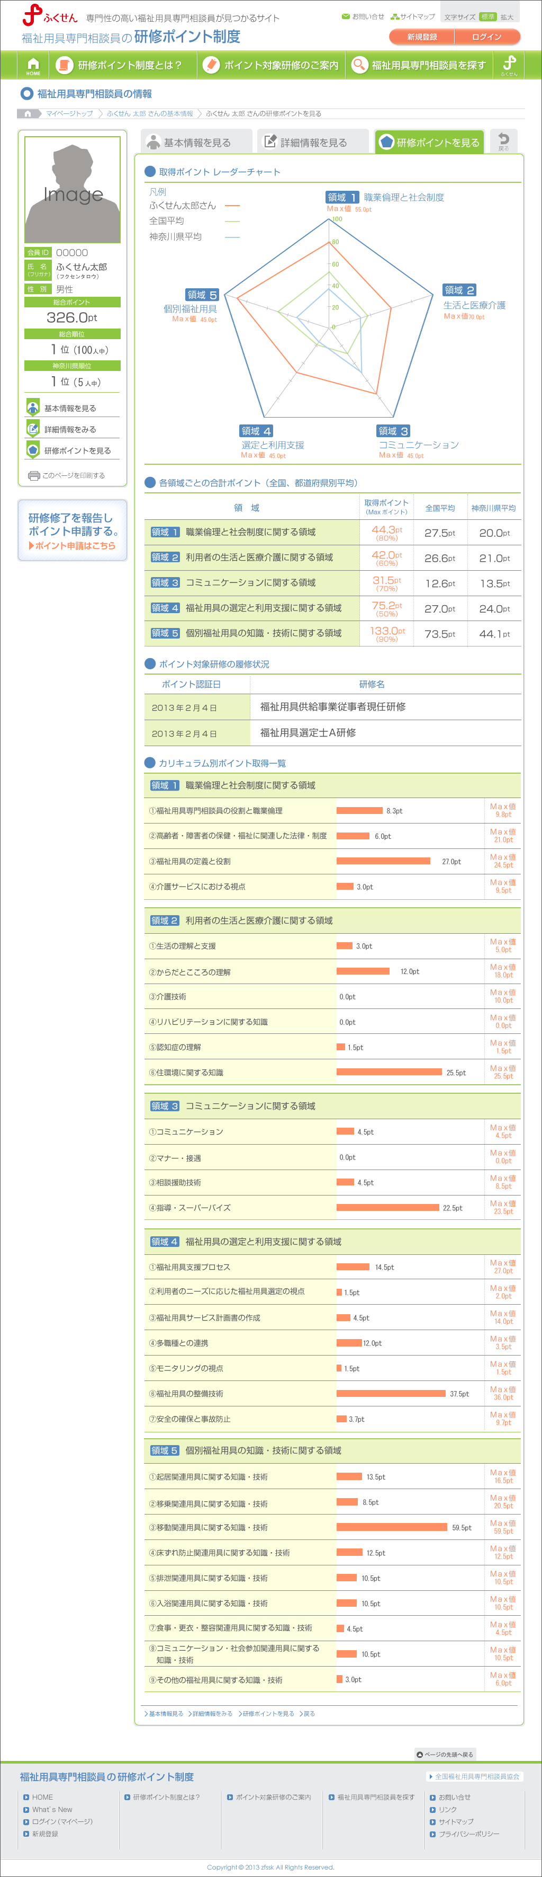Go to HOME via the green house icon
542x1877 pixels.
33,65
